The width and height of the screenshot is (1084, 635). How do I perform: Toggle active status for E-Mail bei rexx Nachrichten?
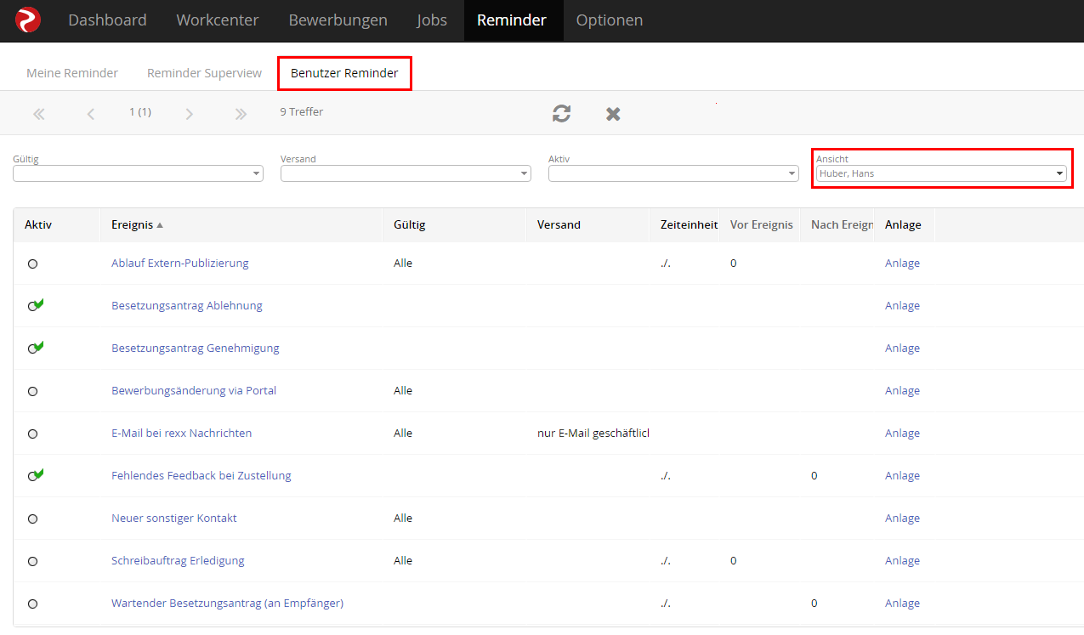(x=32, y=434)
